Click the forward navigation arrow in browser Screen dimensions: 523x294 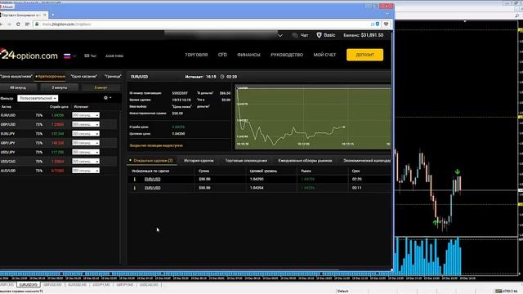click(9, 24)
